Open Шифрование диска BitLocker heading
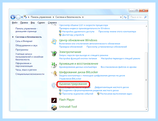This screenshot has width=158, height=121. point(78,72)
